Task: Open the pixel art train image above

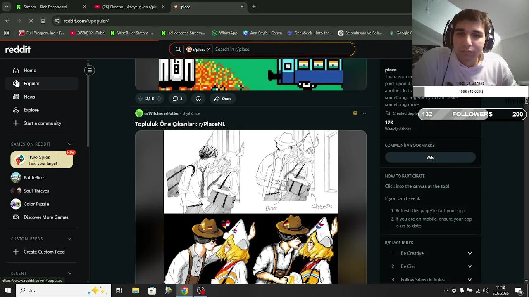Action: 251,74
